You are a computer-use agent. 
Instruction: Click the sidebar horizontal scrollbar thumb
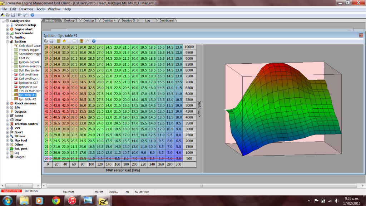(19, 186)
